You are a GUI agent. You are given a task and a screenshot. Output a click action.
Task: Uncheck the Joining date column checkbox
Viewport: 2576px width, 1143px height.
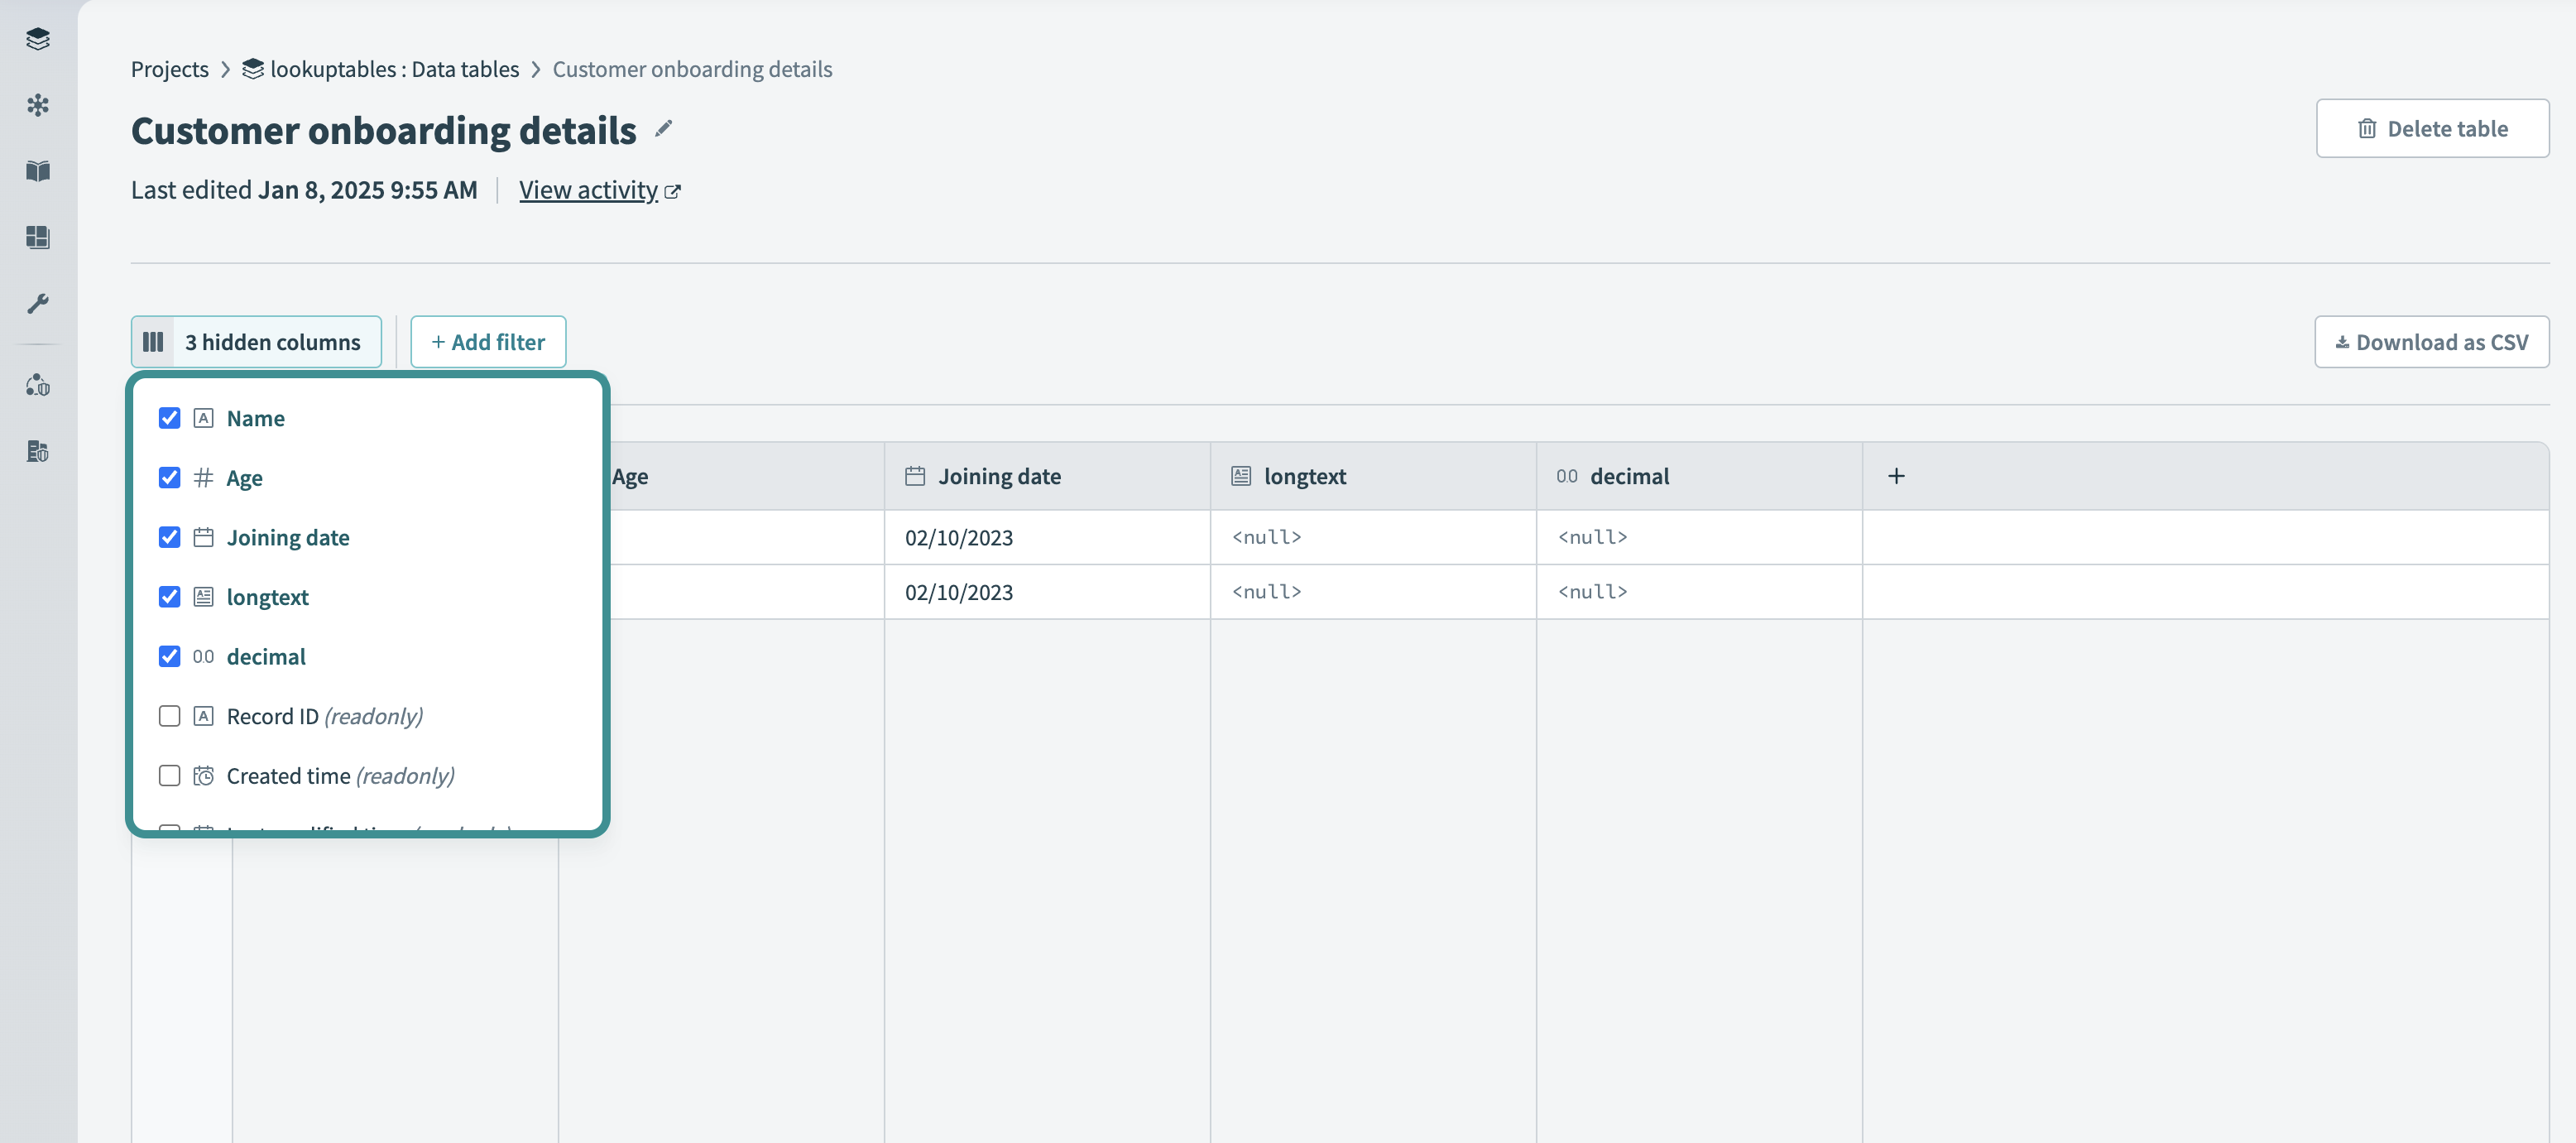(170, 537)
